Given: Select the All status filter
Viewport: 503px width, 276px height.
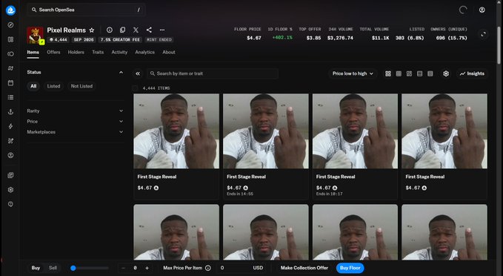Looking at the screenshot, I should pyautogui.click(x=33, y=86).
